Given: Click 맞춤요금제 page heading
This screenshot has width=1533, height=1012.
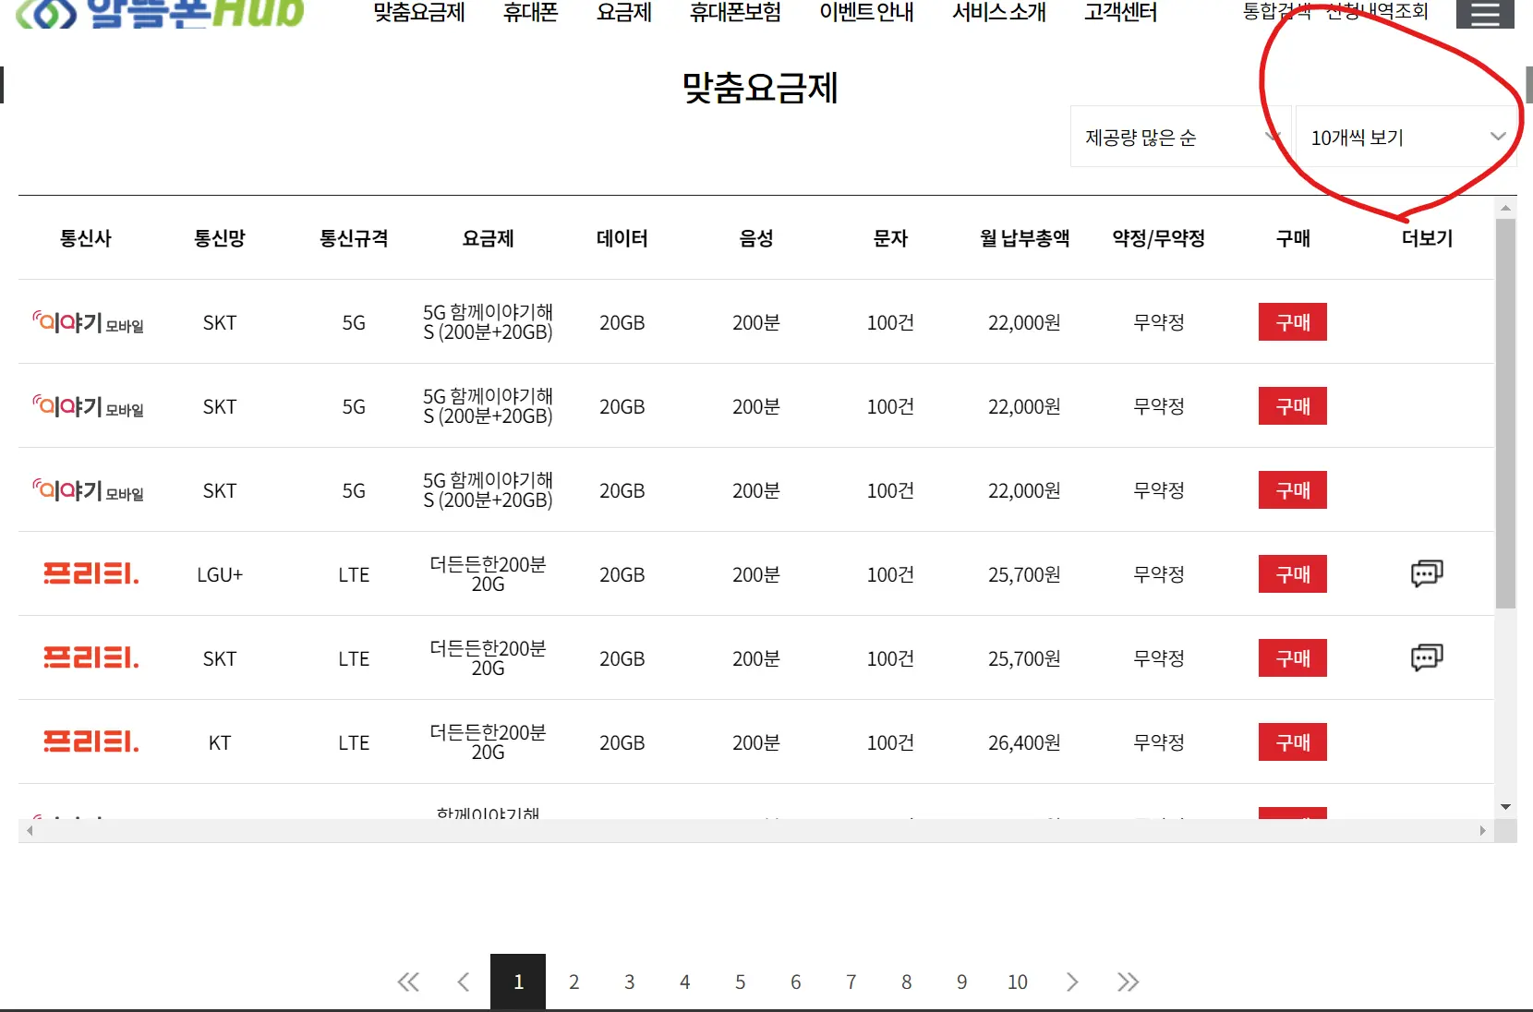Looking at the screenshot, I should [x=759, y=88].
